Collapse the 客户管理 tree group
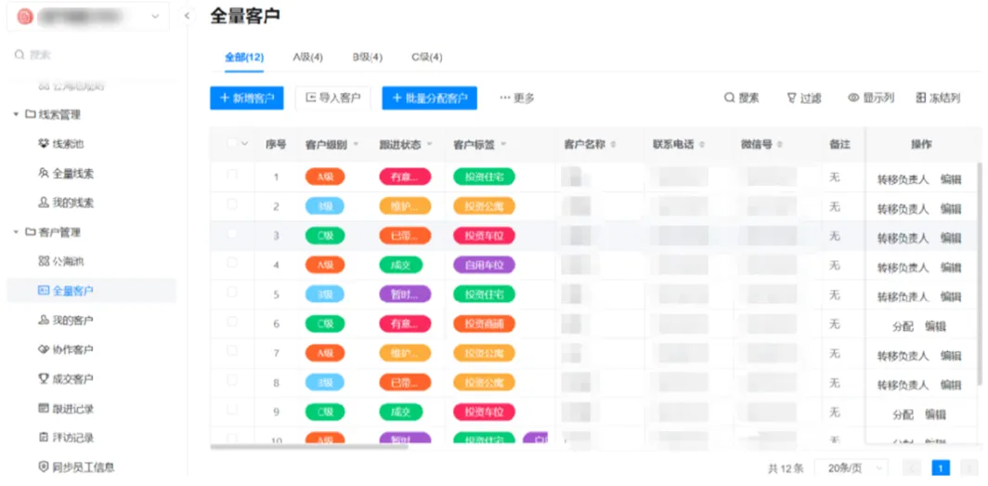This screenshot has height=486, width=988. tap(16, 232)
